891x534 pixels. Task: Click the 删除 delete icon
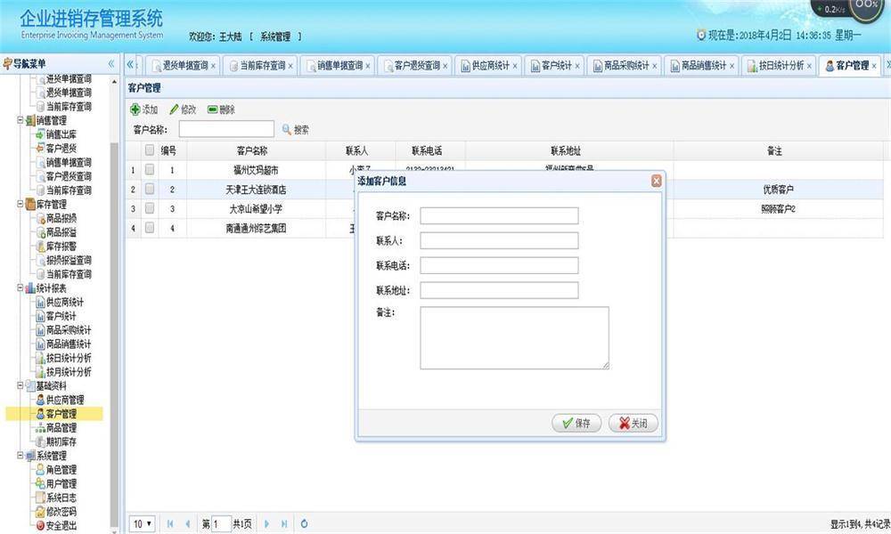pos(214,109)
